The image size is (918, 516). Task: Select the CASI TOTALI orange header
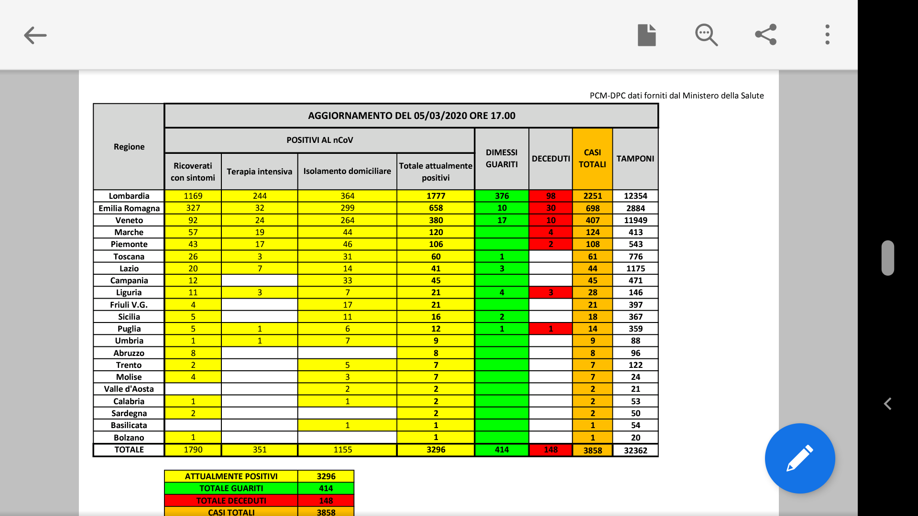(592, 159)
